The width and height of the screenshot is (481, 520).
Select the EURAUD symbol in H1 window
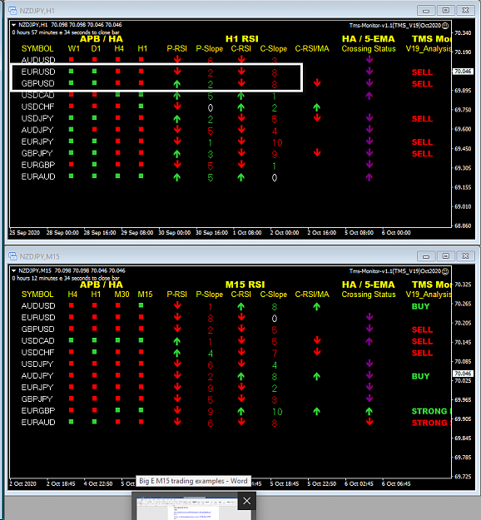click(38, 176)
